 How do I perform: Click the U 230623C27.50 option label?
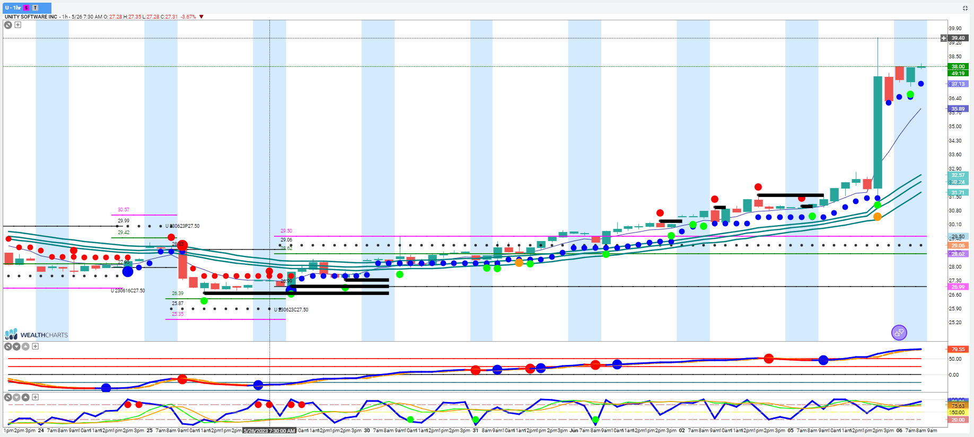[x=291, y=310]
